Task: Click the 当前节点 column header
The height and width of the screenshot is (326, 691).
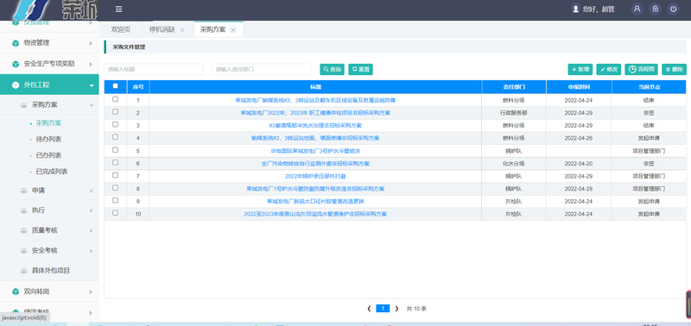Action: coord(649,87)
